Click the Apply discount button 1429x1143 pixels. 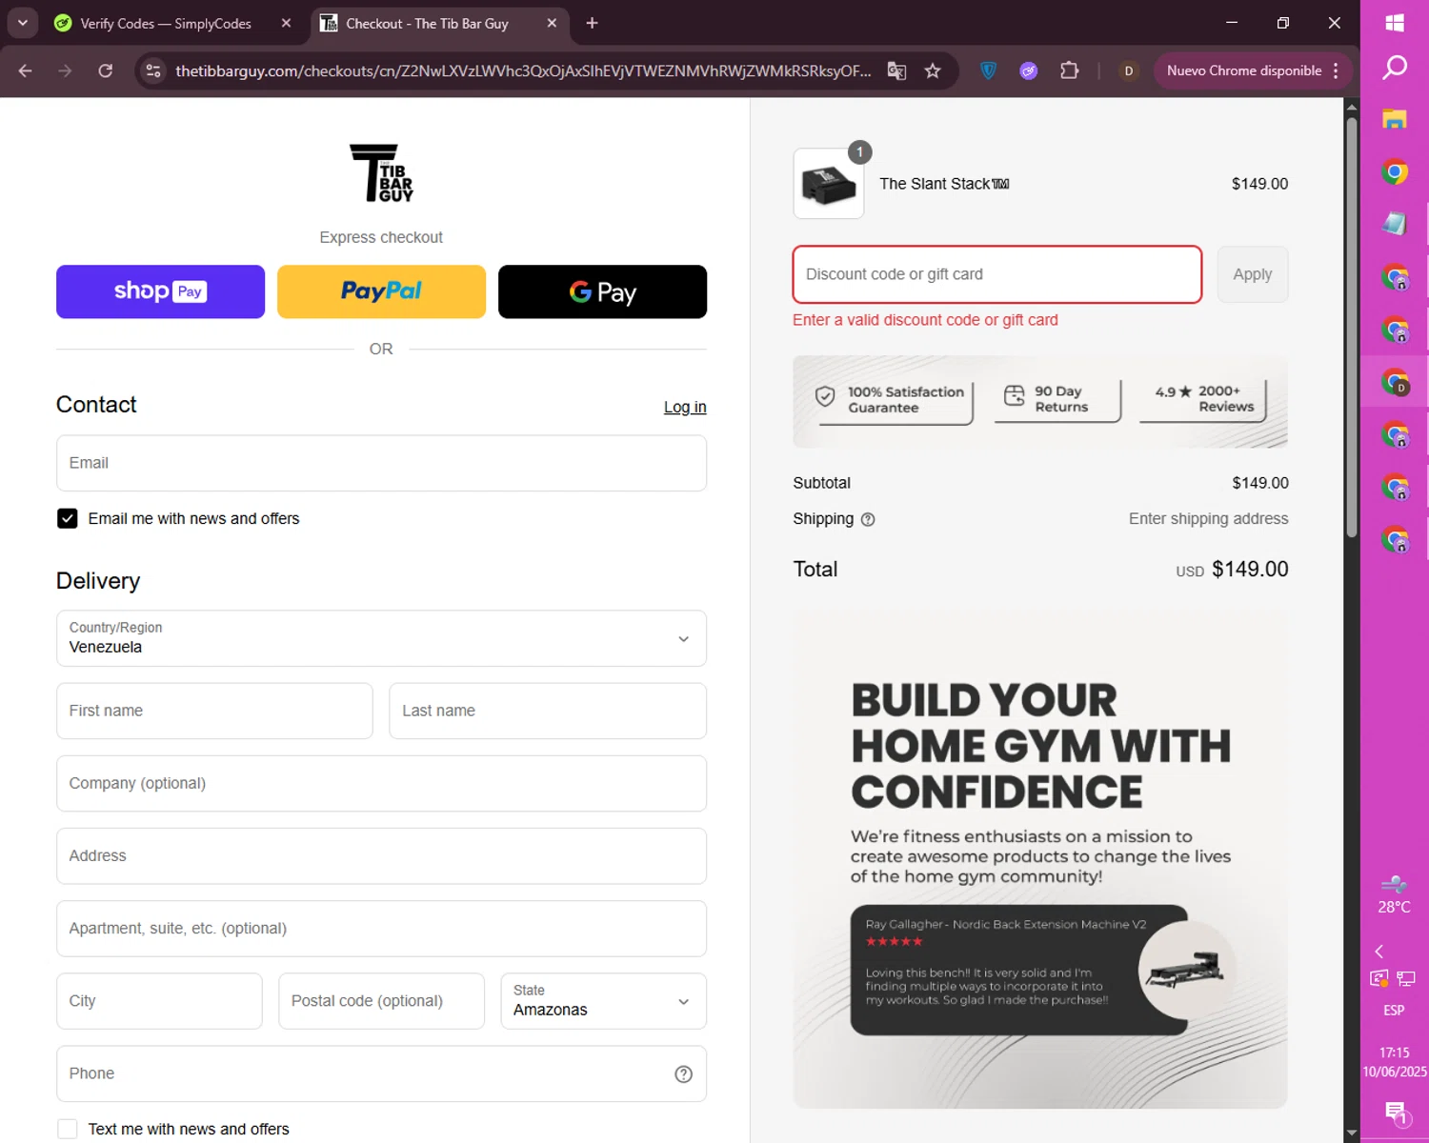[1253, 274]
